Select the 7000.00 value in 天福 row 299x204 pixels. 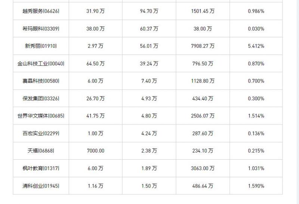pyautogui.click(x=95, y=151)
